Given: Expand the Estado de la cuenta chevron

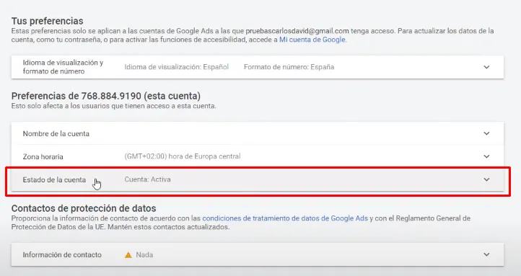Looking at the screenshot, I should (x=486, y=179).
